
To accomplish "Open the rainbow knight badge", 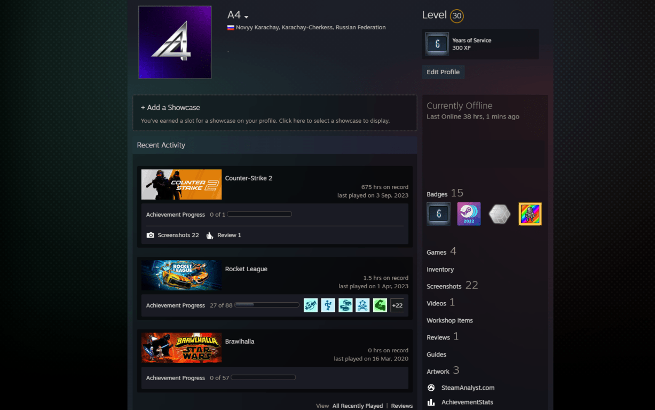I will pyautogui.click(x=530, y=213).
